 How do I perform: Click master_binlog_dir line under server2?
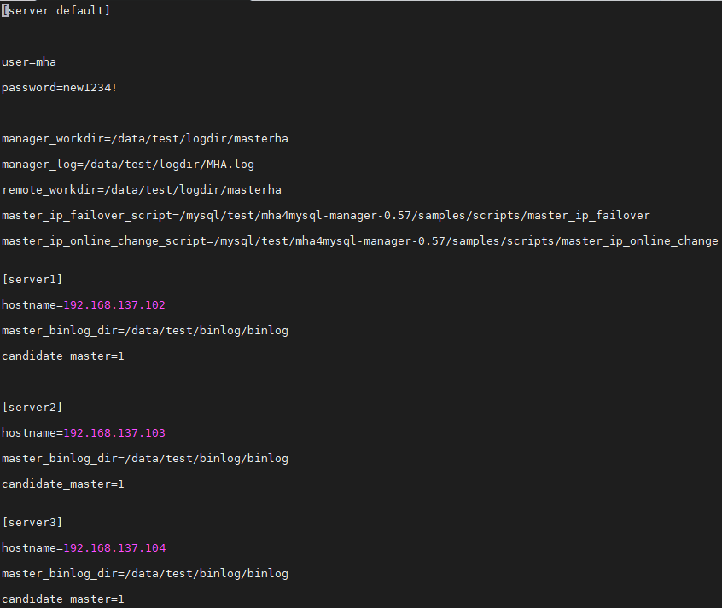(x=144, y=459)
